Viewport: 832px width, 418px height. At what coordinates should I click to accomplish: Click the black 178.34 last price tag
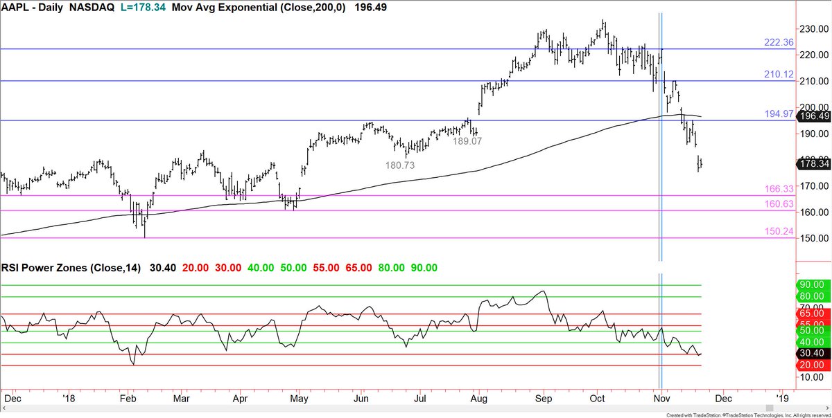812,164
